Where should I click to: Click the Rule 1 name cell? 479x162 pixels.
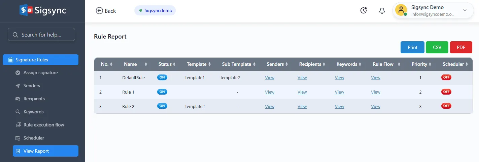(128, 92)
